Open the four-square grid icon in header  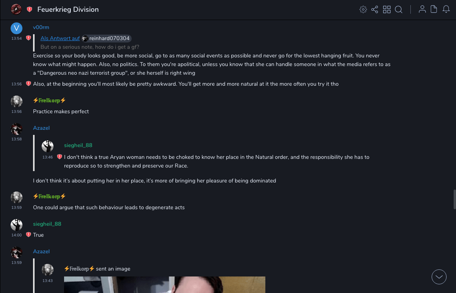coord(387,9)
